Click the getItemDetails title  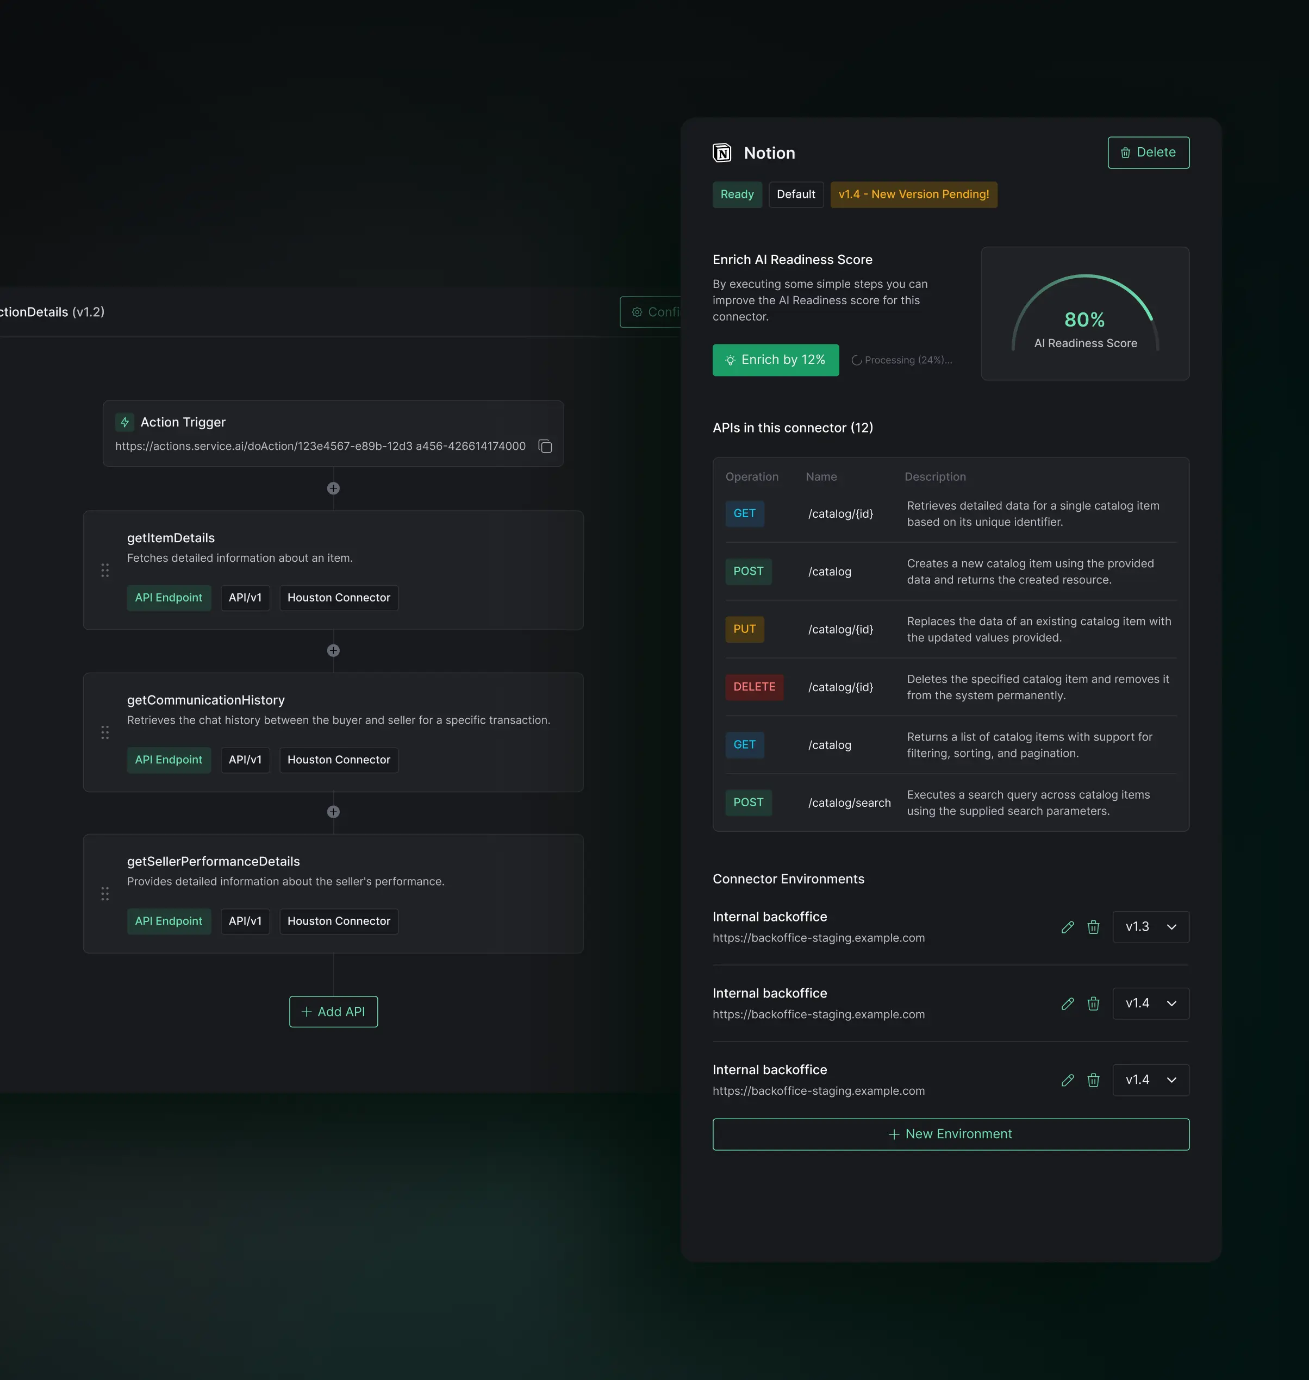(171, 538)
